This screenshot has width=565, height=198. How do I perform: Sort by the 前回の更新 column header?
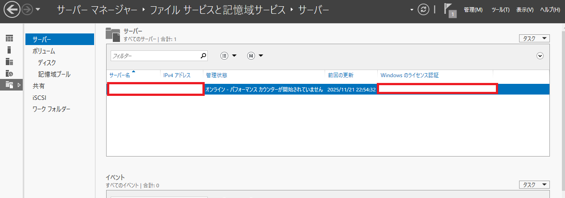341,75
